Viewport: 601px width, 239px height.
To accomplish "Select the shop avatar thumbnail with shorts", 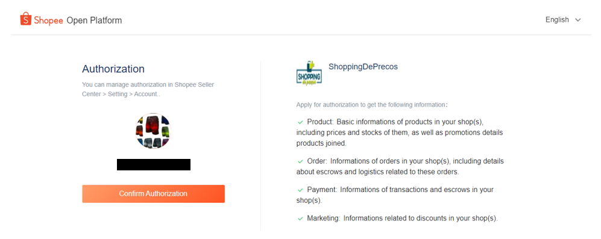I will pyautogui.click(x=153, y=131).
